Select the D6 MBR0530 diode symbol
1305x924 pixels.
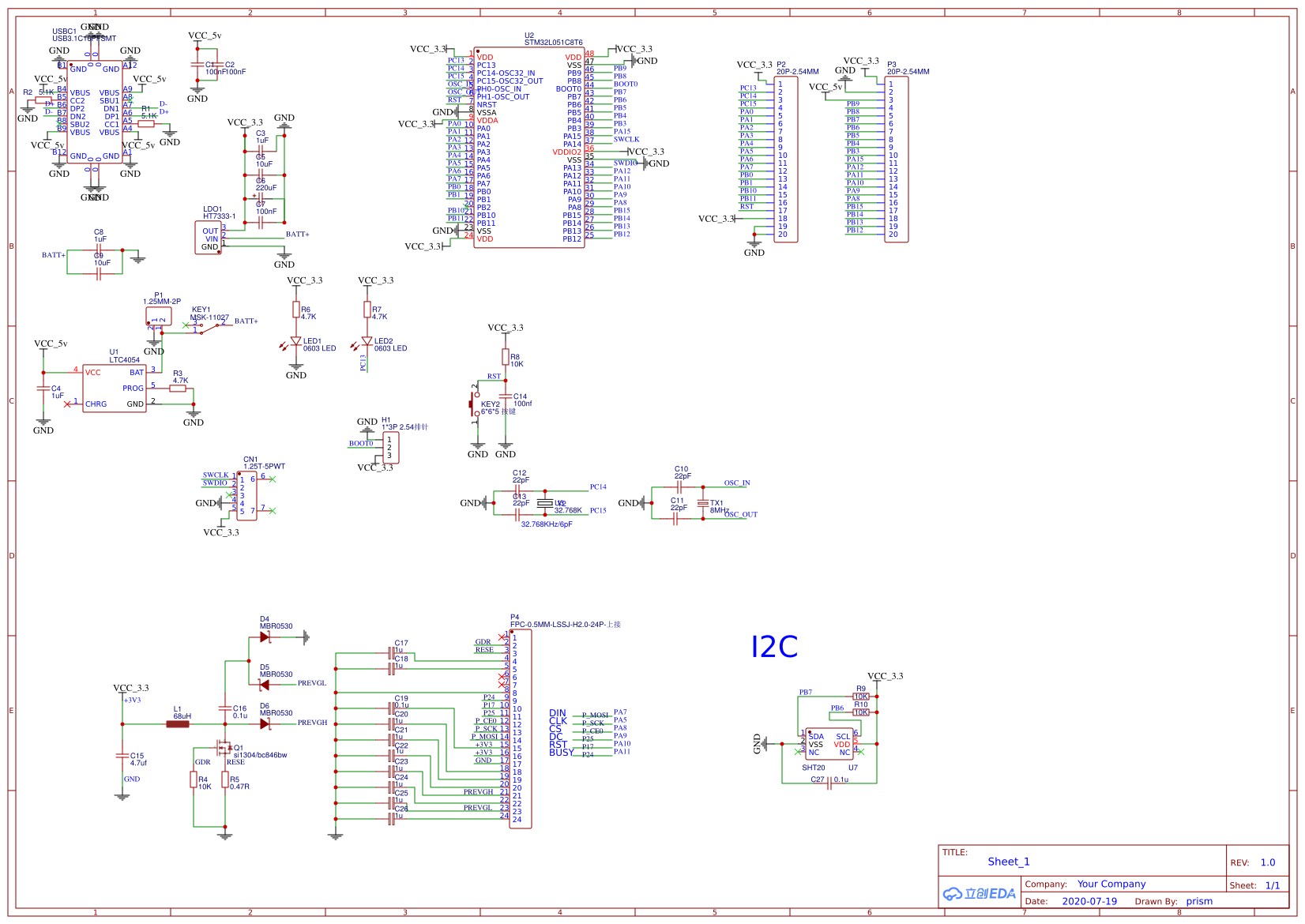point(265,723)
